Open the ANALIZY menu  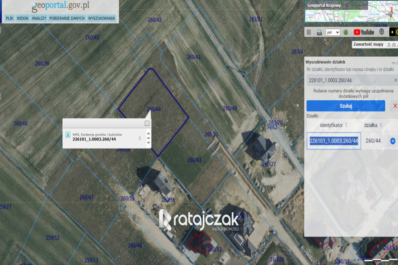pos(39,18)
